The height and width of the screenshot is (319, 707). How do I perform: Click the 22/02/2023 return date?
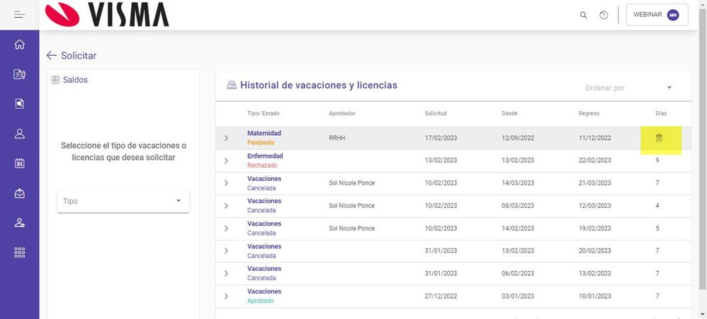tap(595, 160)
